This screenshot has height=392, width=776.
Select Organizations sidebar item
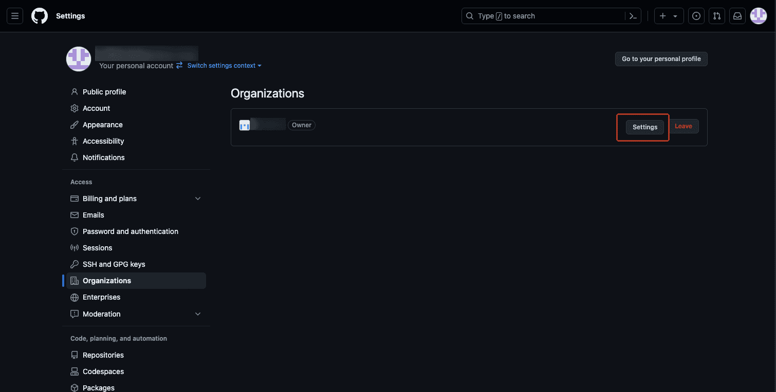[136, 281]
